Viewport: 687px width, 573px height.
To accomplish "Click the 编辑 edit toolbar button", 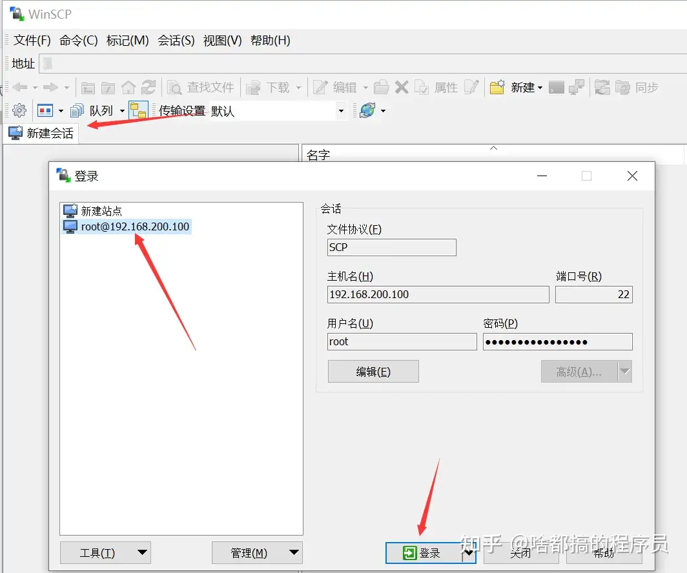I will tap(335, 88).
